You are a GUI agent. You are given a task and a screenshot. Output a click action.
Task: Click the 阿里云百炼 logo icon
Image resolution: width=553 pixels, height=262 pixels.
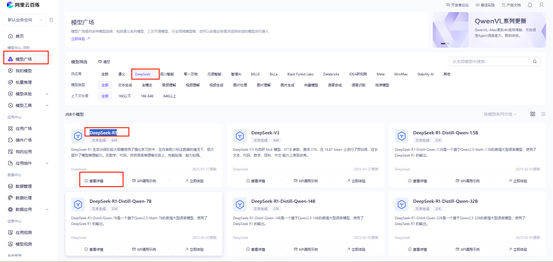tap(10, 5)
